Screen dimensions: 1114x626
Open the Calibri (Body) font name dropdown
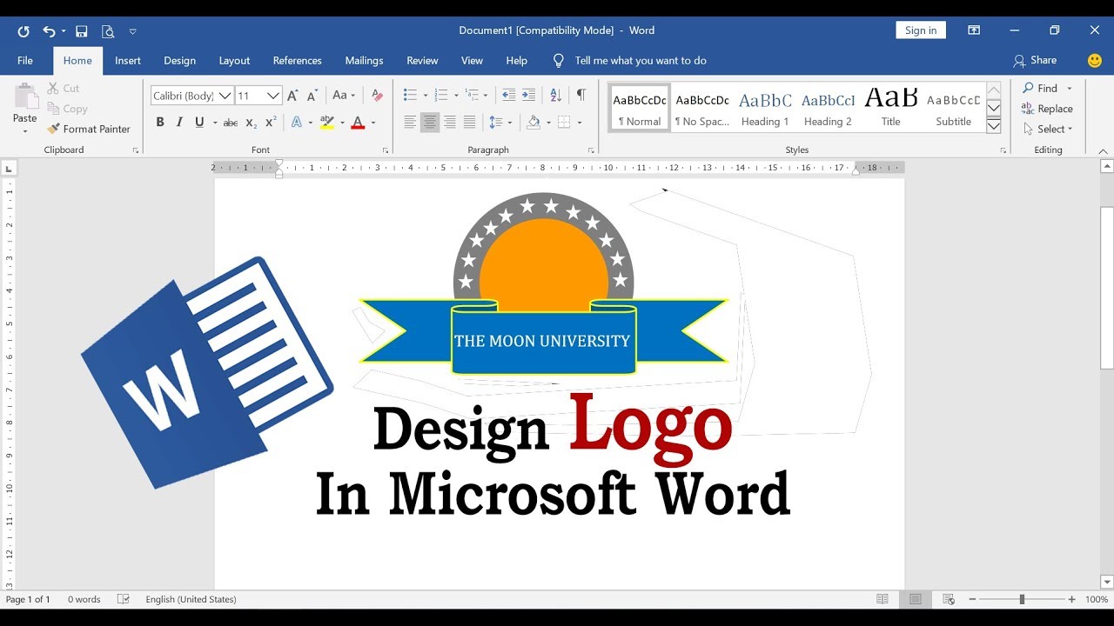[x=225, y=96]
